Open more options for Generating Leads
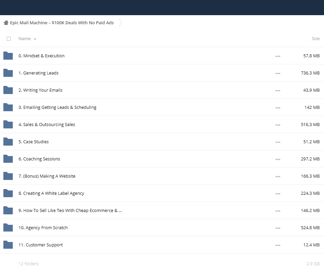The image size is (324, 274). pyautogui.click(x=278, y=73)
